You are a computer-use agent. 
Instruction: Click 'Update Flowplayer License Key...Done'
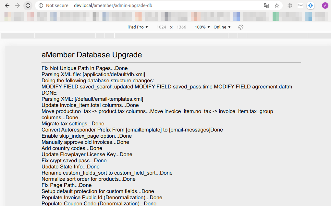tap(87, 154)
